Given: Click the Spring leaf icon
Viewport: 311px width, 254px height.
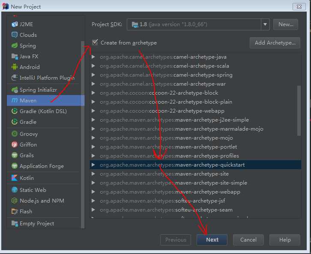Looking at the screenshot, I should point(15,45).
